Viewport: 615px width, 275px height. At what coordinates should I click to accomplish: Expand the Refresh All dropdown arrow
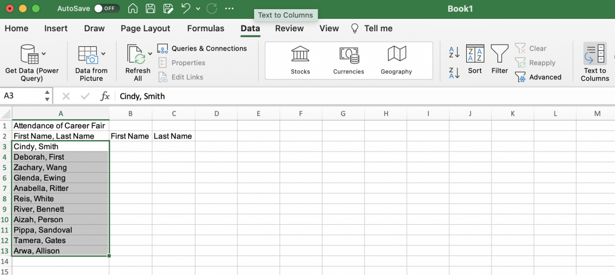click(150, 53)
